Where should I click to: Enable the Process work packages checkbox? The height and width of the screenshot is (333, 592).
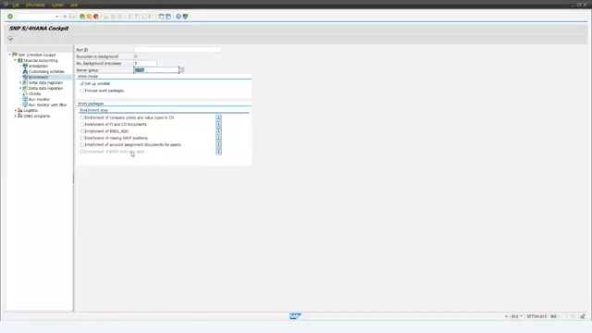tap(82, 91)
